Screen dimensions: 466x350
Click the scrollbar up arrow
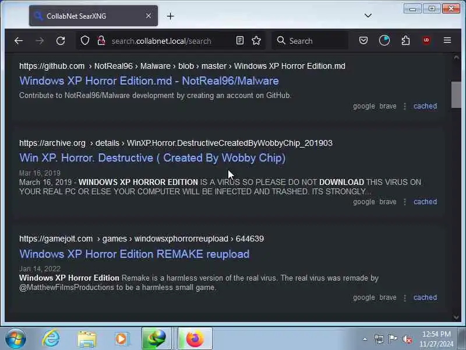(x=456, y=57)
